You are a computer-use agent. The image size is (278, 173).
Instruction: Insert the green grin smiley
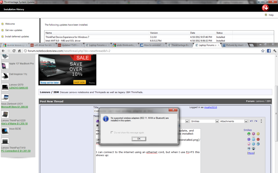point(249,134)
